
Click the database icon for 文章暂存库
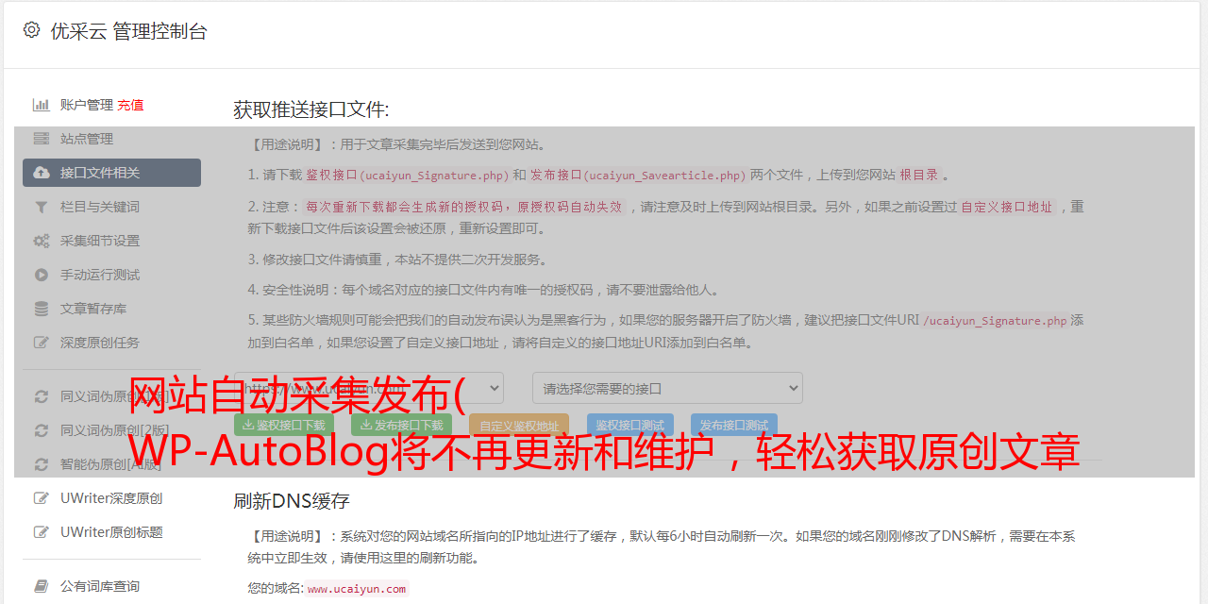point(42,309)
